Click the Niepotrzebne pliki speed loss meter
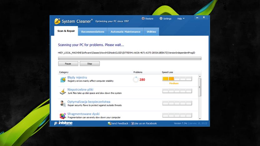This screenshot has width=260, height=146. [x=177, y=91]
